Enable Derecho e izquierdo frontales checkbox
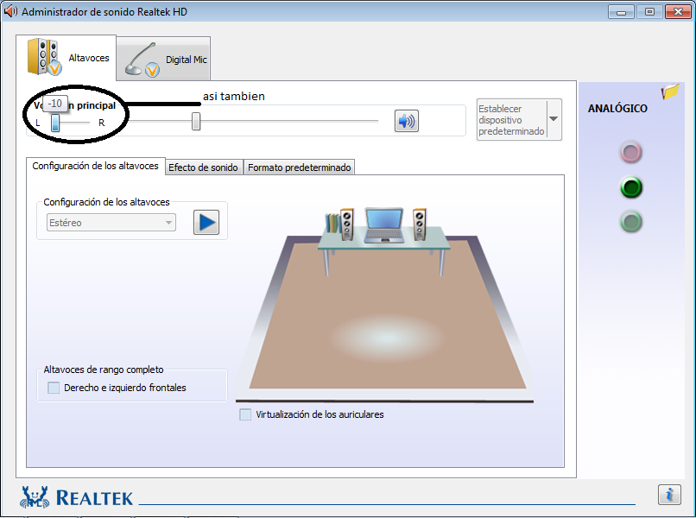 pos(54,388)
